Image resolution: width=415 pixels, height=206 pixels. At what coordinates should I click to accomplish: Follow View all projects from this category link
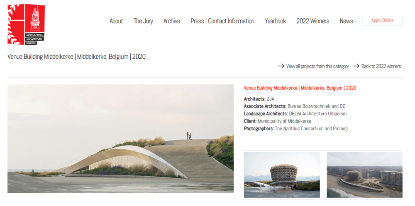(x=317, y=67)
